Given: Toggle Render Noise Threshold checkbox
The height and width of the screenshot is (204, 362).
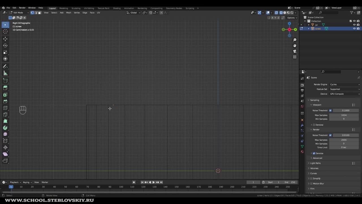Looking at the screenshot, I should 330,135.
